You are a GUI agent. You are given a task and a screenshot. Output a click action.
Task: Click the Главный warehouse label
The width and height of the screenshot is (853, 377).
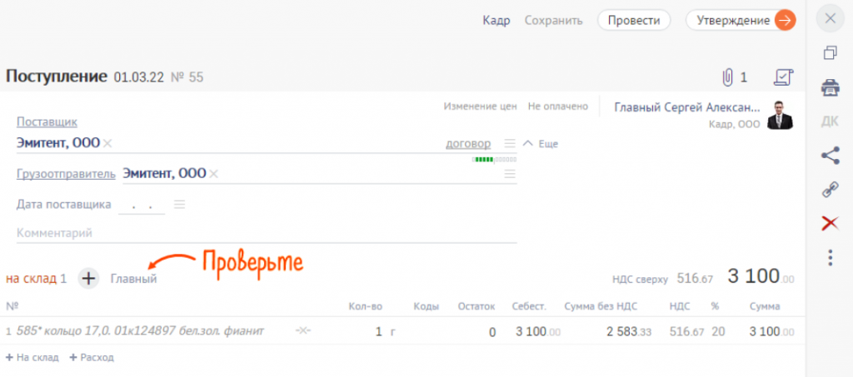[133, 279]
